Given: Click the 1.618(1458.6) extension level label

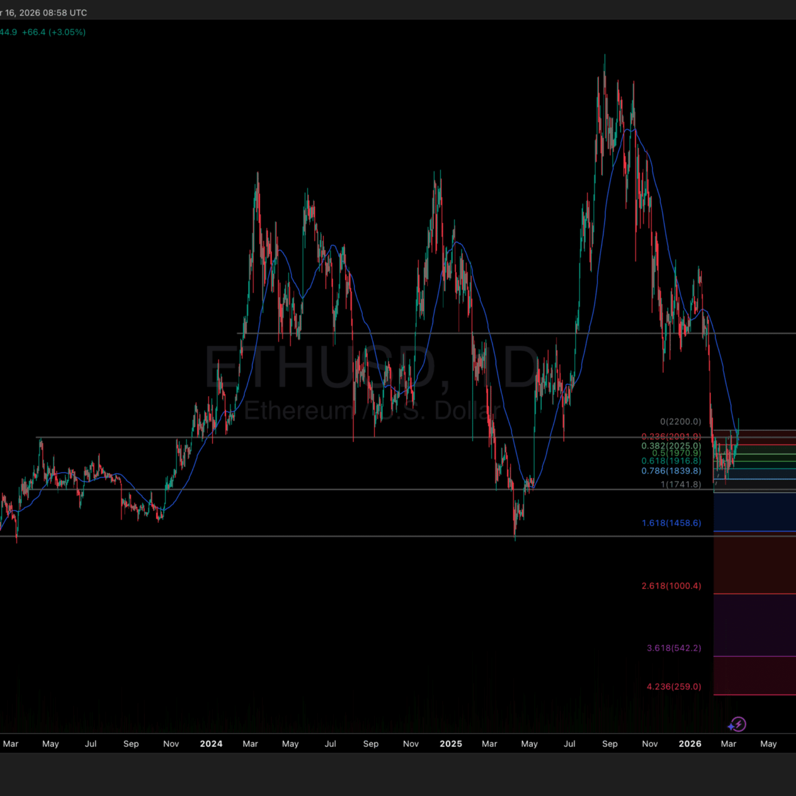Looking at the screenshot, I should click(671, 523).
